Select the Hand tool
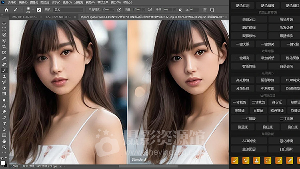 pos(4,141)
